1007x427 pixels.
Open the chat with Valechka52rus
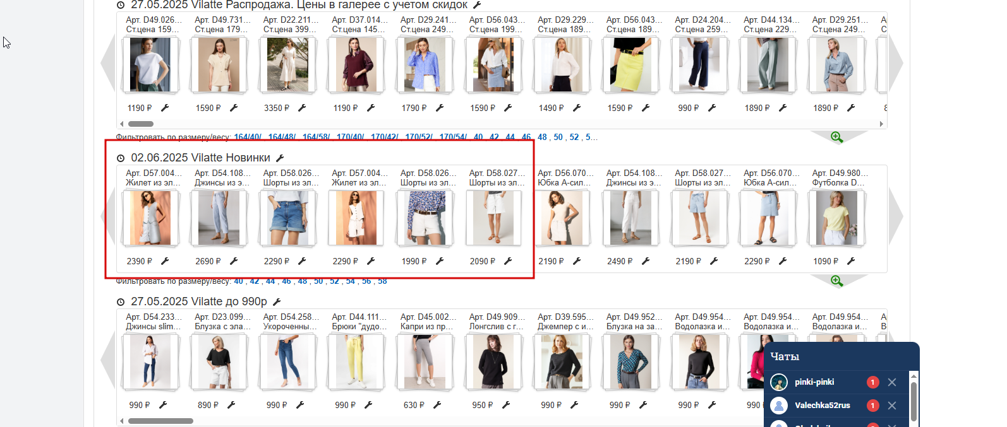coord(822,406)
